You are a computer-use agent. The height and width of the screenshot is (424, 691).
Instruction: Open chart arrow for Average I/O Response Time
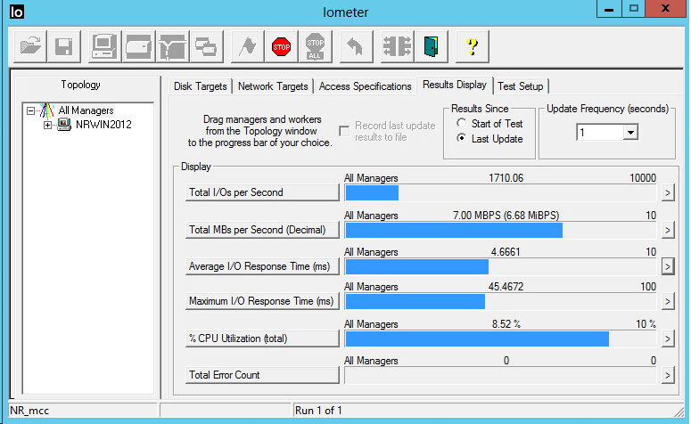668,267
